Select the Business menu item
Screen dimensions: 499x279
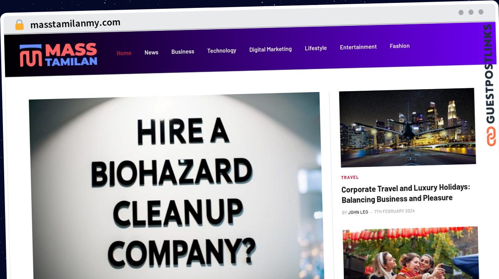183,52
